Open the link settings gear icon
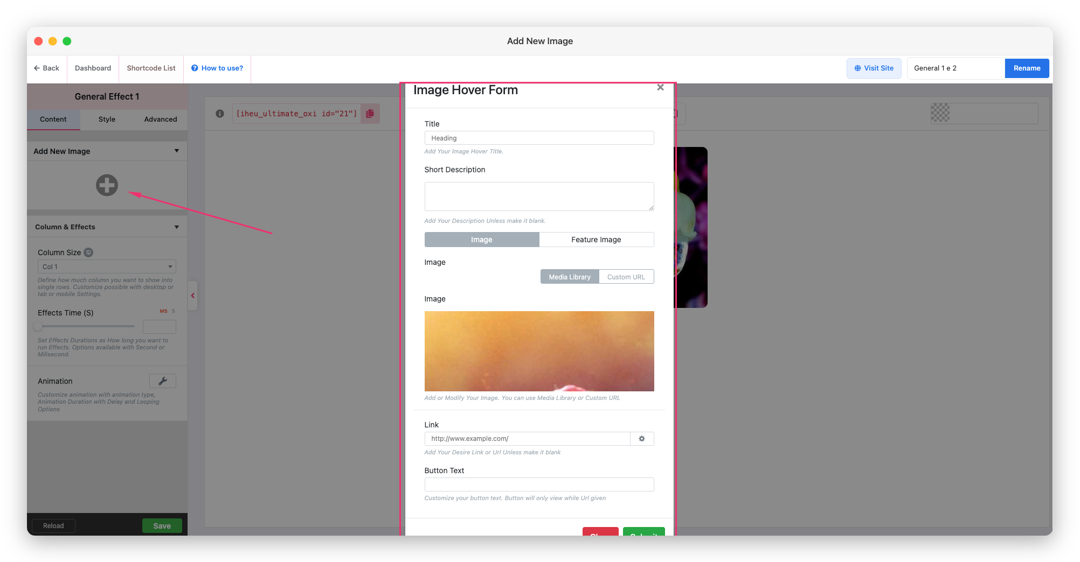 click(642, 439)
